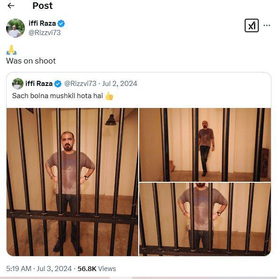Open the 56.8K Views count
This screenshot has height=279, width=277.
[x=97, y=269]
